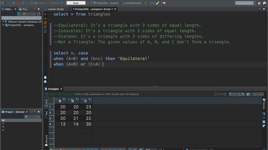Click the red disconnect icon in toolbar
The width and height of the screenshot is (268, 150).
18,3
